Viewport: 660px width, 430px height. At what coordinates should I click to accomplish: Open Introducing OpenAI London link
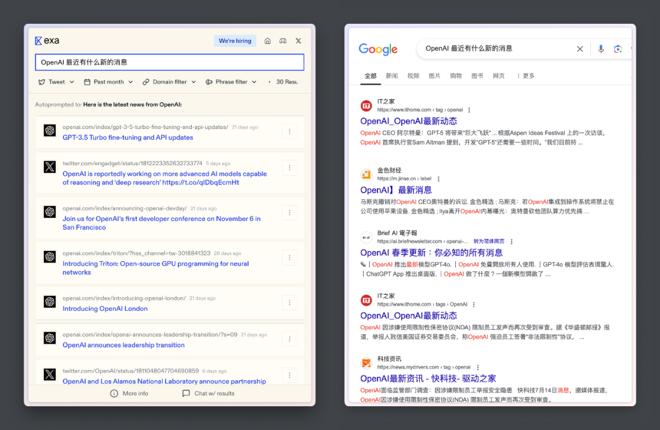click(x=105, y=308)
